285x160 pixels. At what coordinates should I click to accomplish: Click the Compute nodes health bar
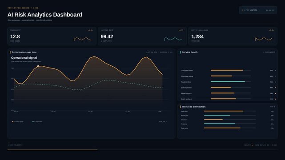[x=231, y=70]
